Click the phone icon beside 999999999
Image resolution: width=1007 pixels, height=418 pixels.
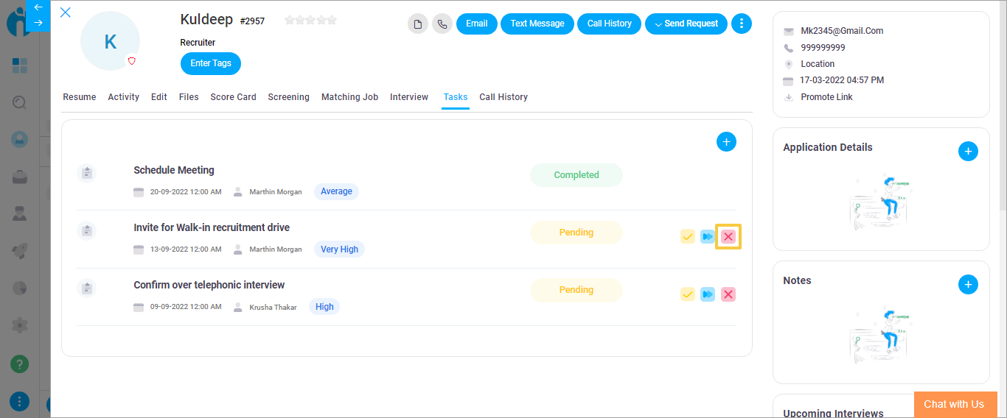tap(789, 48)
